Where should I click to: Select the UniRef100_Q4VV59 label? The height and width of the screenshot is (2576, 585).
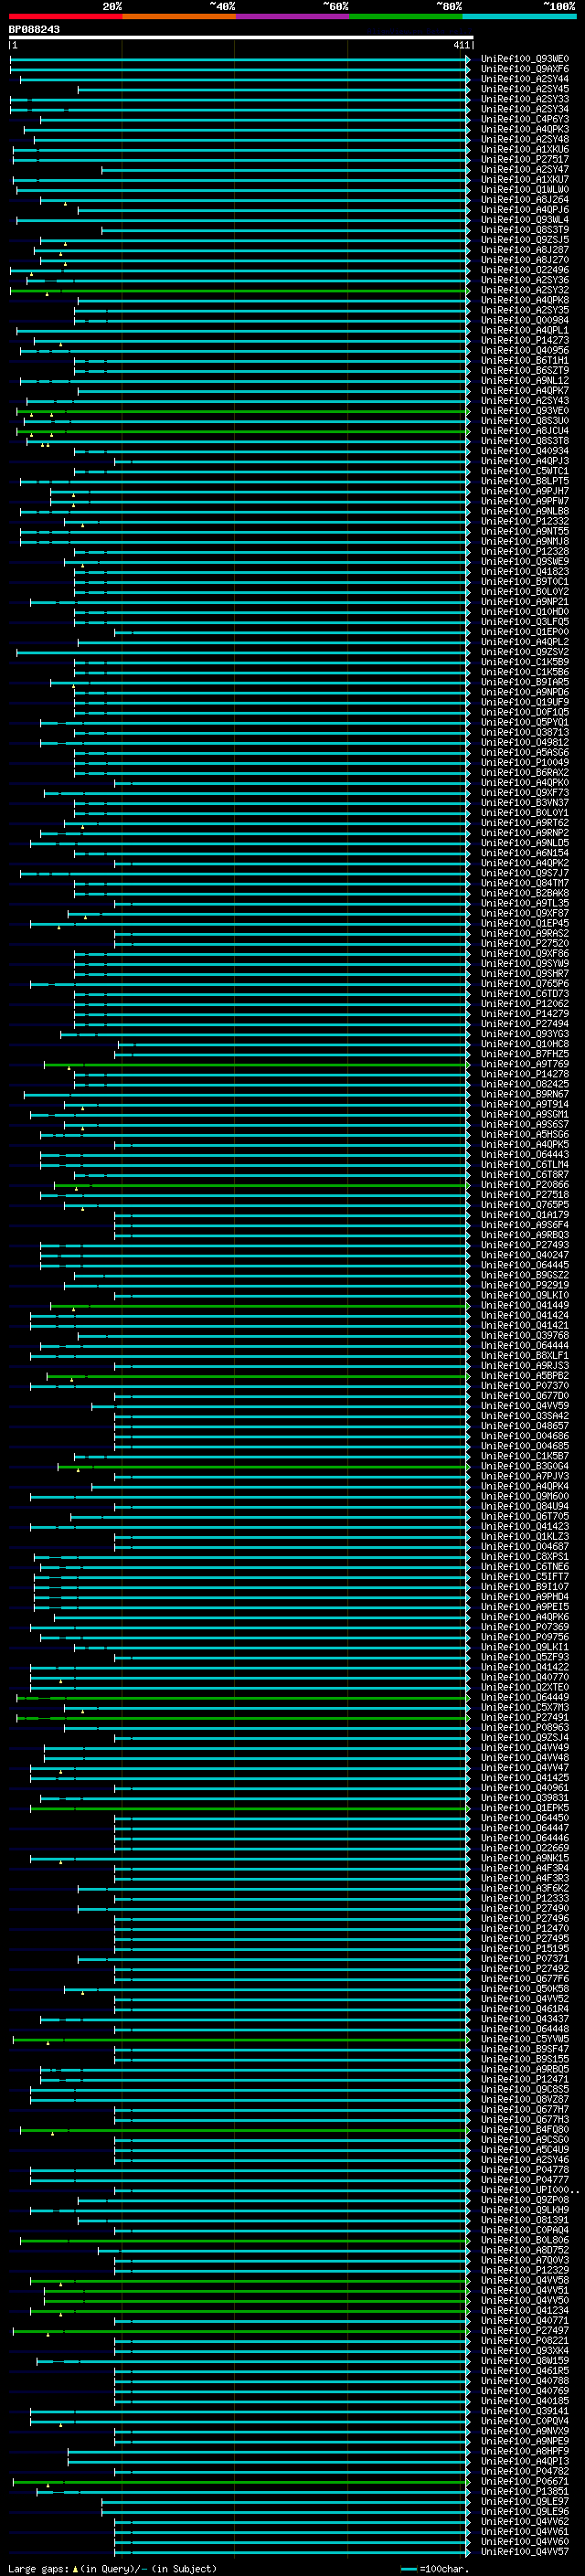pos(524,1406)
